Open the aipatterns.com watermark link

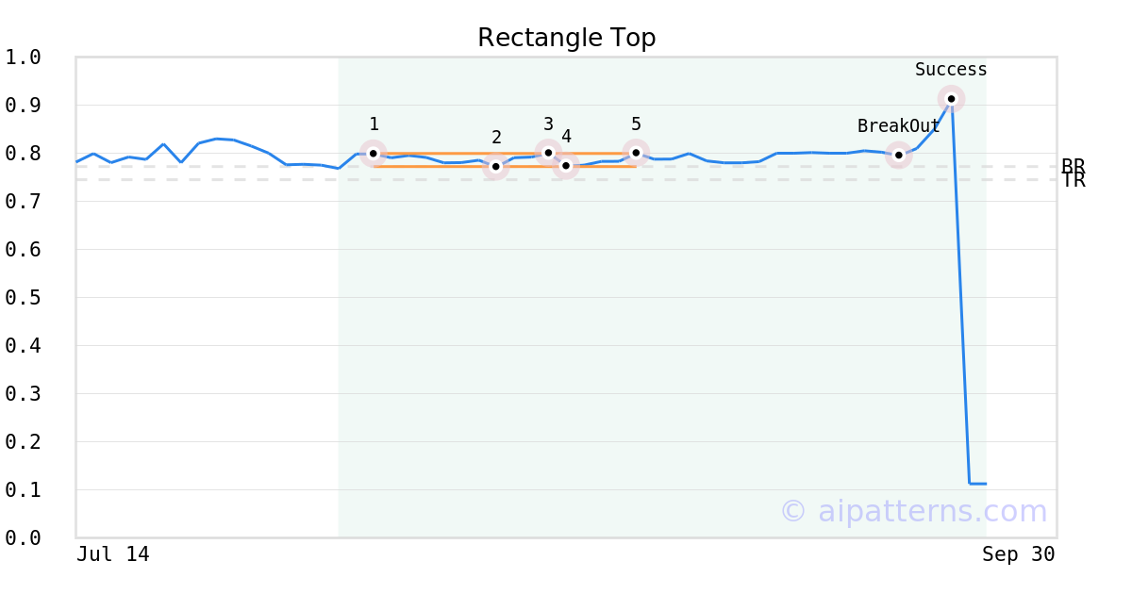click(913, 511)
